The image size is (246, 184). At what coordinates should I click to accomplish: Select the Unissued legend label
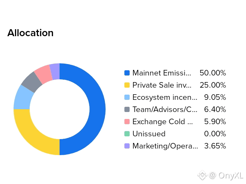149,134
